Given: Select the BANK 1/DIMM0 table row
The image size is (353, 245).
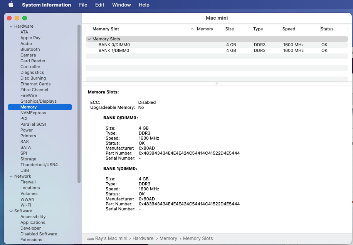Looking at the screenshot, I should (217, 50).
